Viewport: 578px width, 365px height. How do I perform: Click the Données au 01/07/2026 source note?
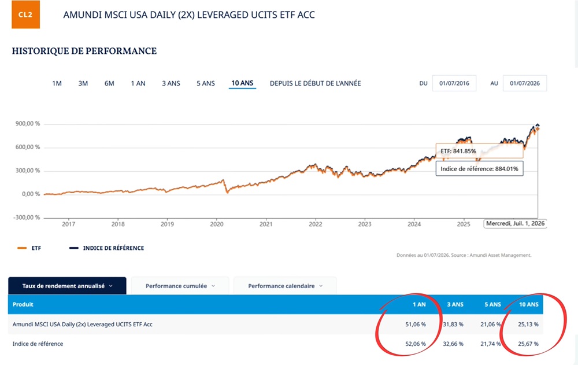click(x=464, y=255)
